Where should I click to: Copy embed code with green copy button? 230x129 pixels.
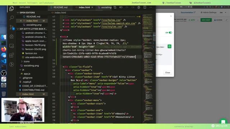[169, 46]
